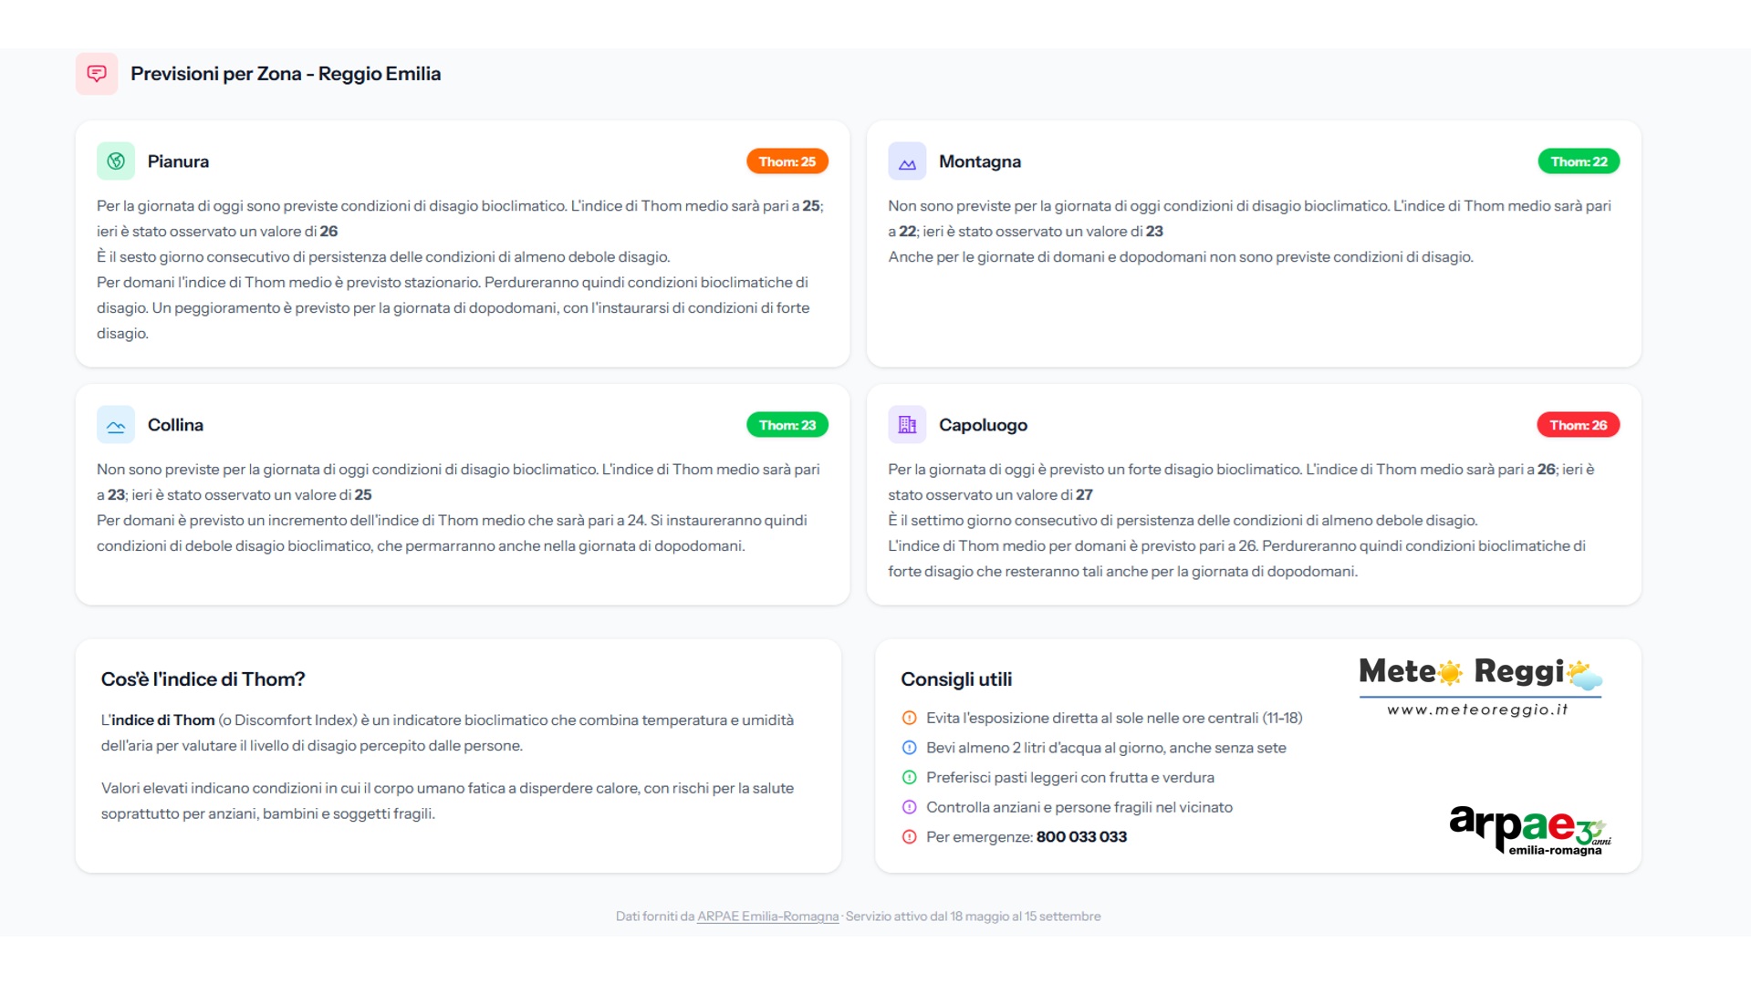The height and width of the screenshot is (984, 1751).
Task: Click the arpae emilia-romagna logo
Action: (1530, 830)
